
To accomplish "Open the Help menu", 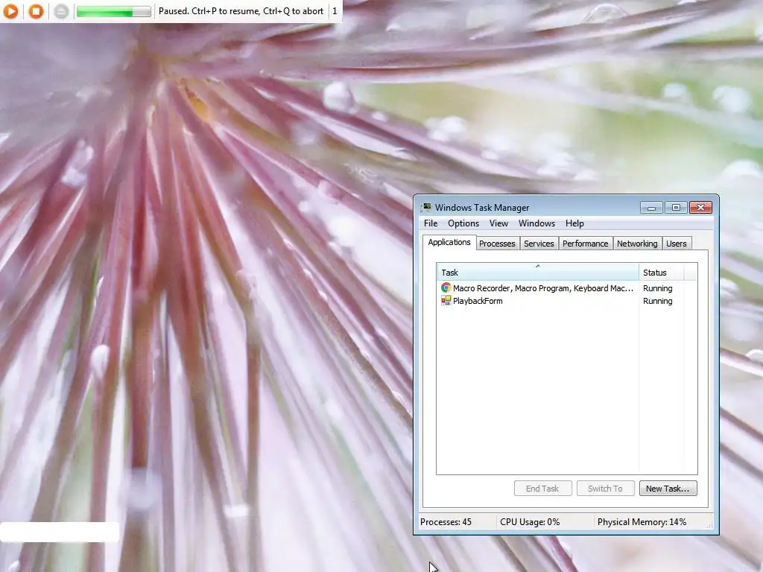I will pyautogui.click(x=574, y=223).
